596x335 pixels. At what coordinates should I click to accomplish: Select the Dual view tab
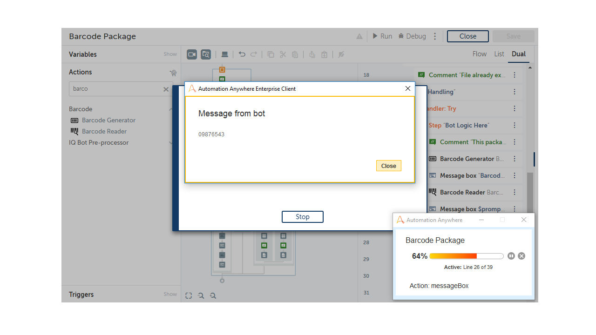click(x=519, y=54)
